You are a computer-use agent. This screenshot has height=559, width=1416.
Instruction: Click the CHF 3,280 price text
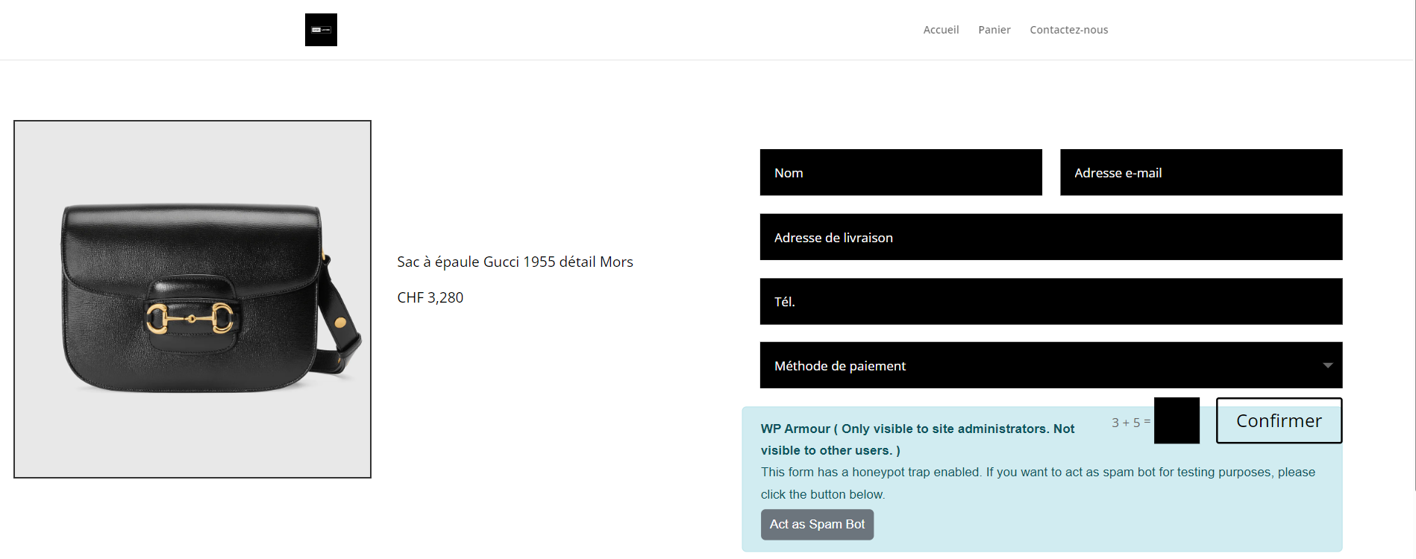point(430,297)
